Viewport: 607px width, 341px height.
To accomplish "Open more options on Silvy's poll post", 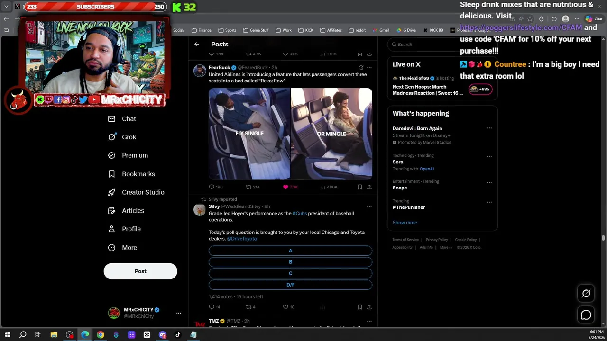I will pos(369,206).
